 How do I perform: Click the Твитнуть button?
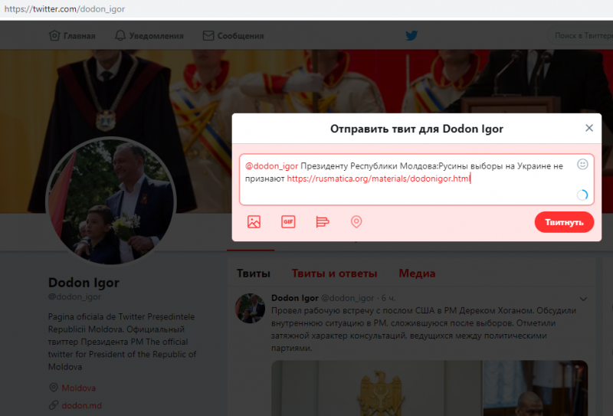[x=564, y=222]
